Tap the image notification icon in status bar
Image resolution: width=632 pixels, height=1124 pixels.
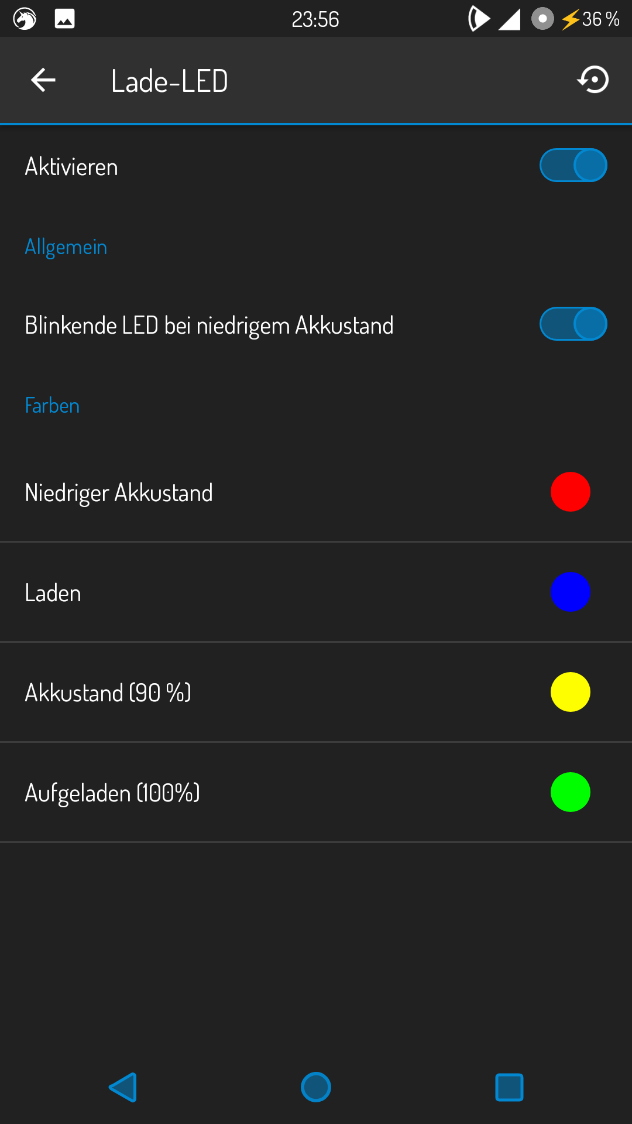64,19
